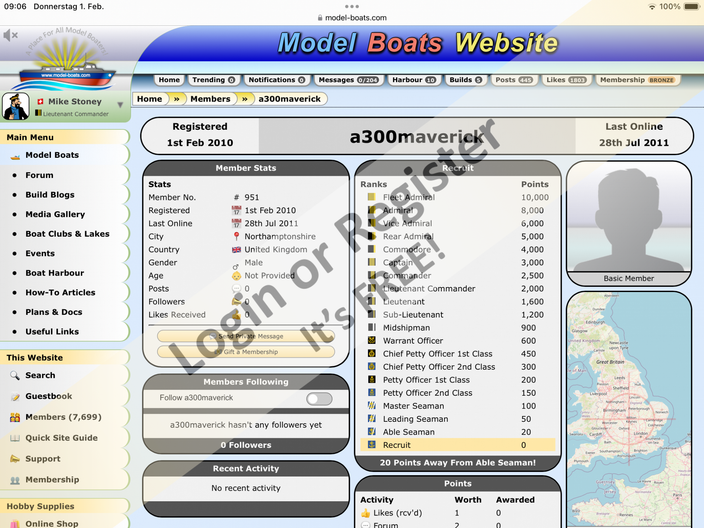Open the Boat Clubs & Lakes menu link
The image size is (704, 528).
click(67, 234)
